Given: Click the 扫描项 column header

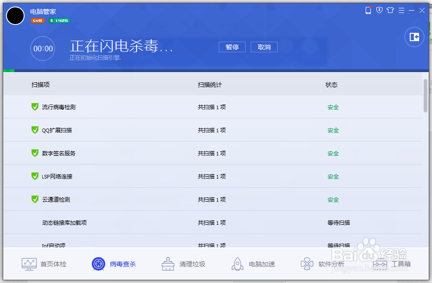Looking at the screenshot, I should 40,85.
